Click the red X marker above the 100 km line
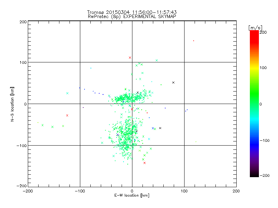The width and height of the screenshot is (278, 208). [130, 58]
